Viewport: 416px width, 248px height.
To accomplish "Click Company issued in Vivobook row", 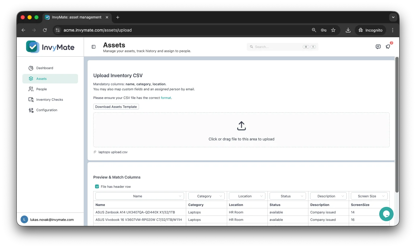I will click(328, 220).
